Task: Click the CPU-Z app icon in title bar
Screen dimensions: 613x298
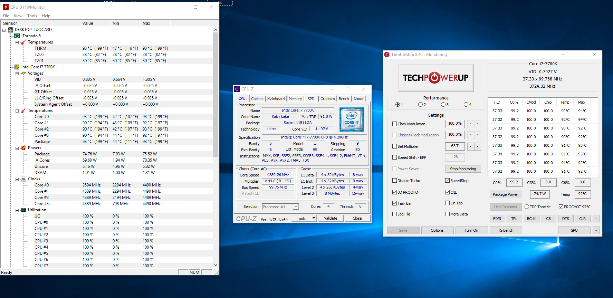Action: click(237, 89)
